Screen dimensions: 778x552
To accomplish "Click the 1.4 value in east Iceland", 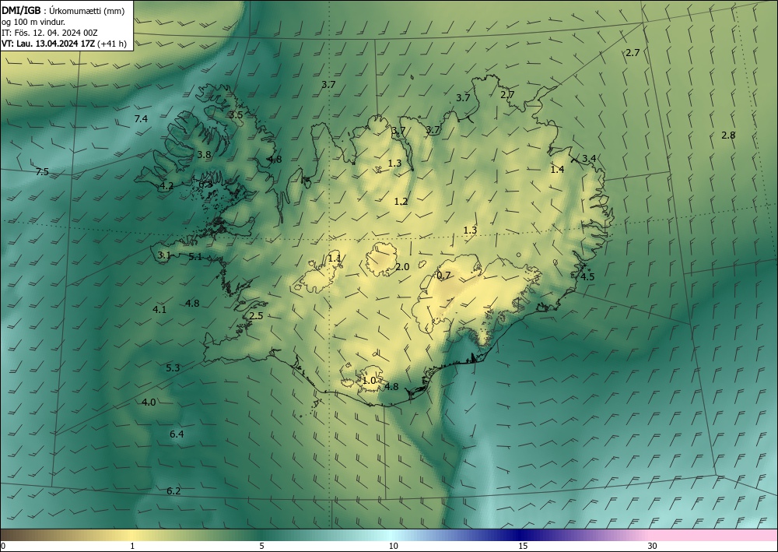I will (x=557, y=170).
